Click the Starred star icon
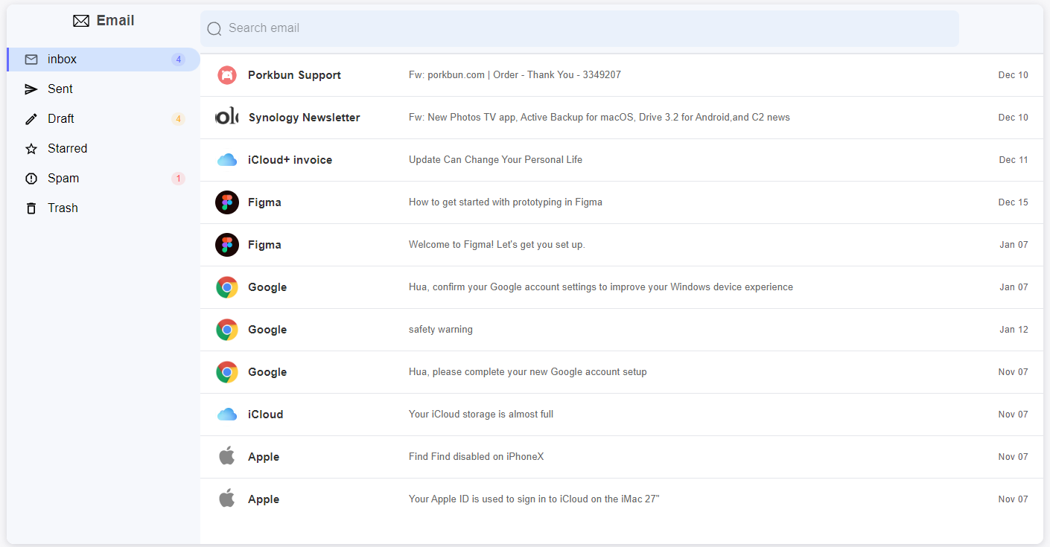 coord(31,148)
